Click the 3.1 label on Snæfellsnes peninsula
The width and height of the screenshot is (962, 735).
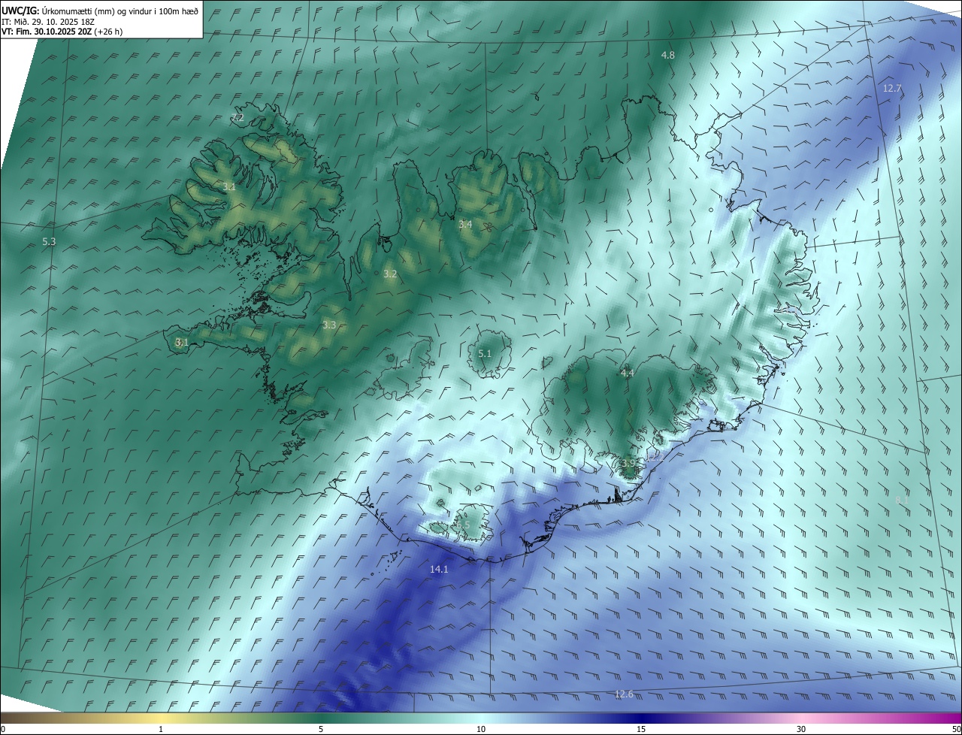pyautogui.click(x=181, y=342)
